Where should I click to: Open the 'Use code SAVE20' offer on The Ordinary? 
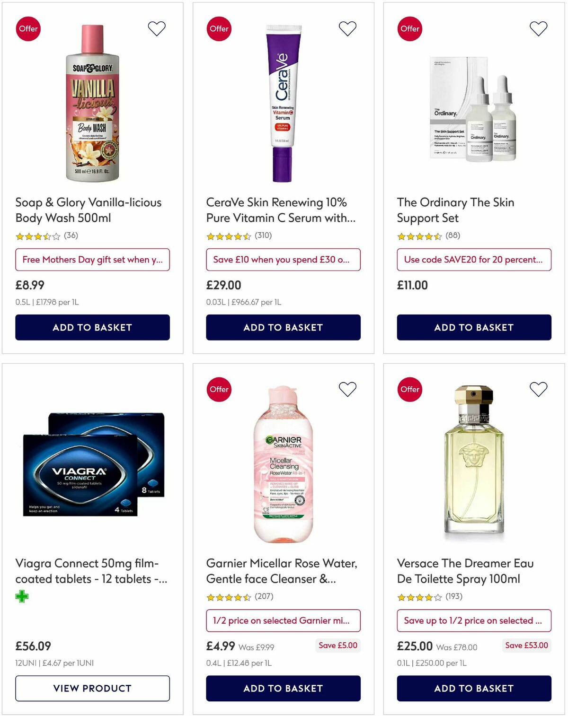pos(473,260)
